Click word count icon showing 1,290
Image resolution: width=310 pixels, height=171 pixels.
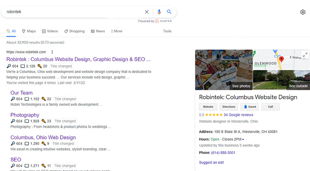tap(27, 144)
